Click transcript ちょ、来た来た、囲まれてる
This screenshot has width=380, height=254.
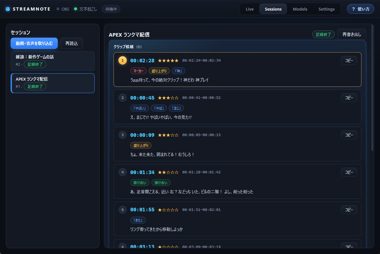[x=162, y=155]
